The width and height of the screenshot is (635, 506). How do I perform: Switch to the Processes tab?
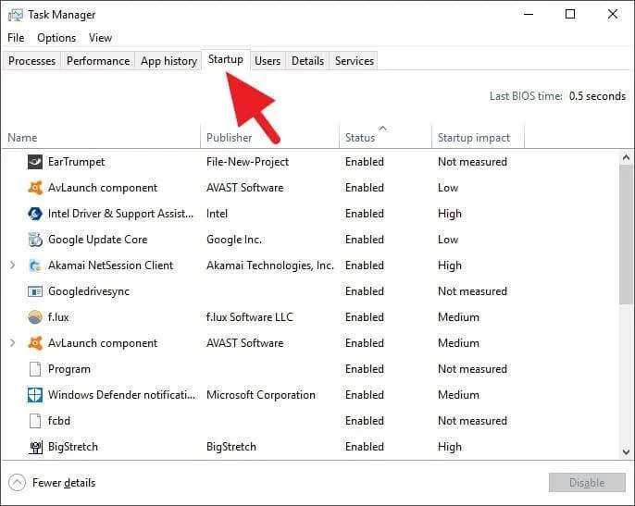(x=32, y=61)
